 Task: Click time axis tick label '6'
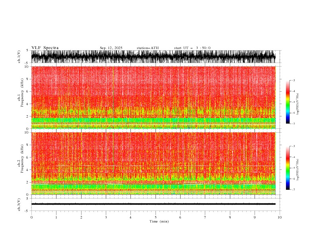tap(180, 217)
